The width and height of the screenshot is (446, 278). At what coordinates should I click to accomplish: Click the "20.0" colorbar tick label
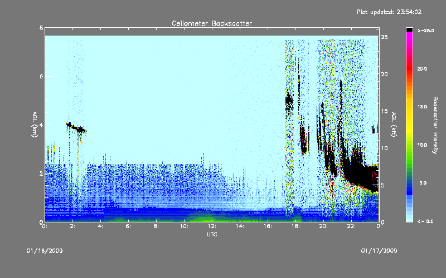tap(422, 69)
